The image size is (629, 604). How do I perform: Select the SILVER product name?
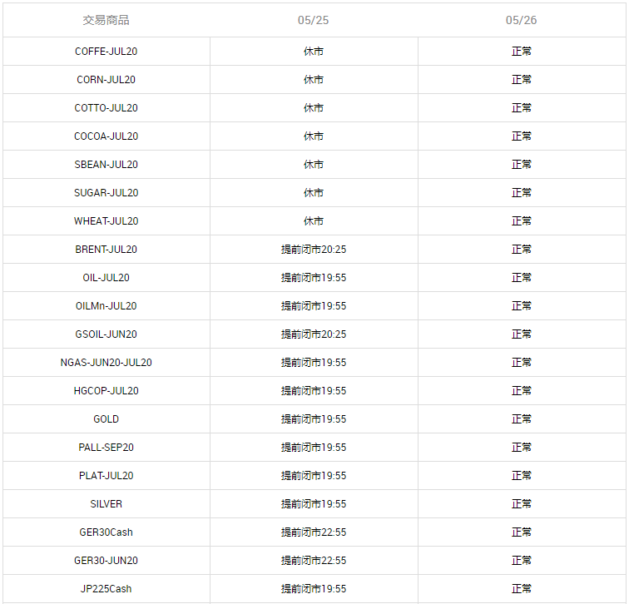coord(106,504)
